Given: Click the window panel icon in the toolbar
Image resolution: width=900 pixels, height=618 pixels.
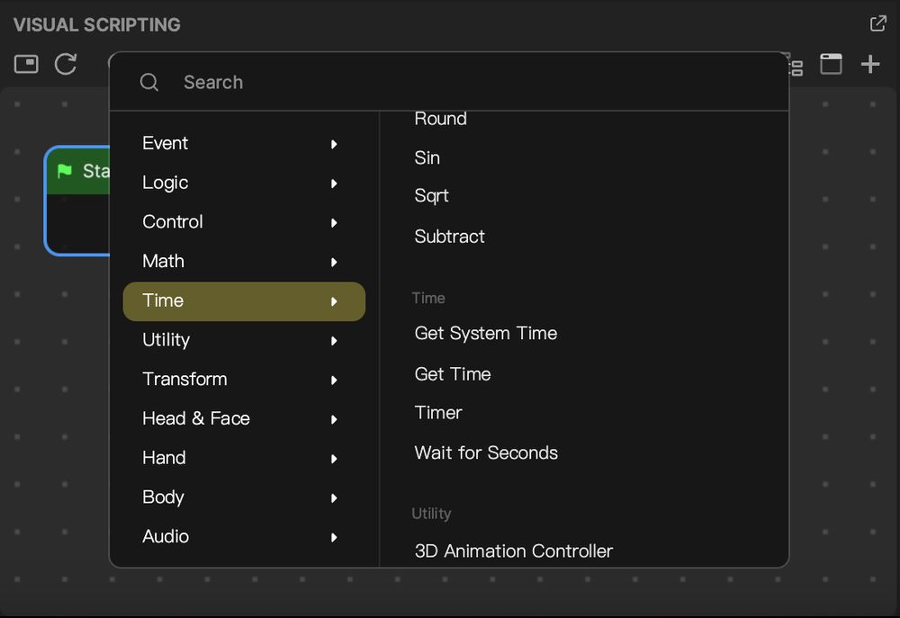Looking at the screenshot, I should (830, 64).
